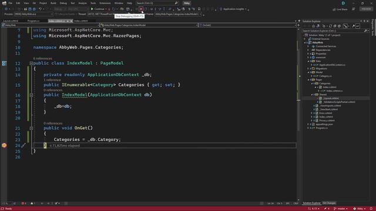The width and height of the screenshot is (376, 211).
Task: Open the Help menu
Action: (129, 3)
